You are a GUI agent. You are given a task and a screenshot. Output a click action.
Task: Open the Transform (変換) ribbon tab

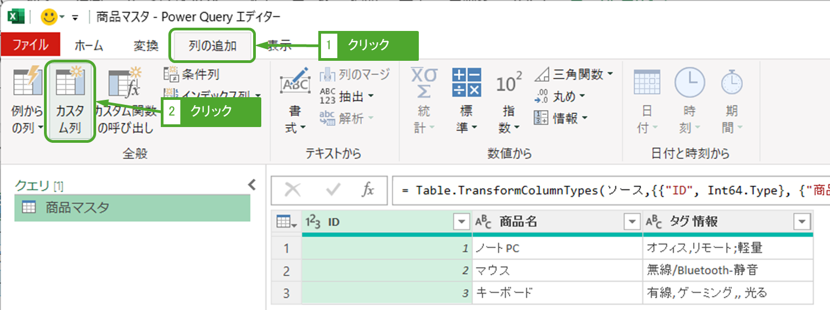tap(146, 46)
